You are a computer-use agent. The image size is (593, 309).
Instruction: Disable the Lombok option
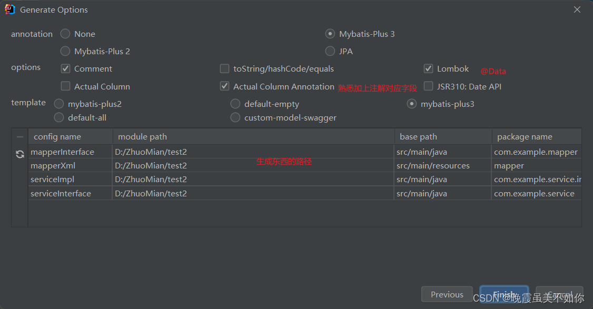(428, 68)
